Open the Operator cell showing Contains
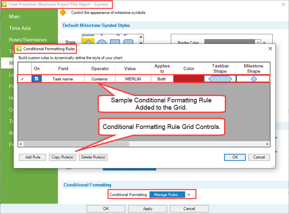This screenshot has width=289, height=214. pyautogui.click(x=100, y=79)
